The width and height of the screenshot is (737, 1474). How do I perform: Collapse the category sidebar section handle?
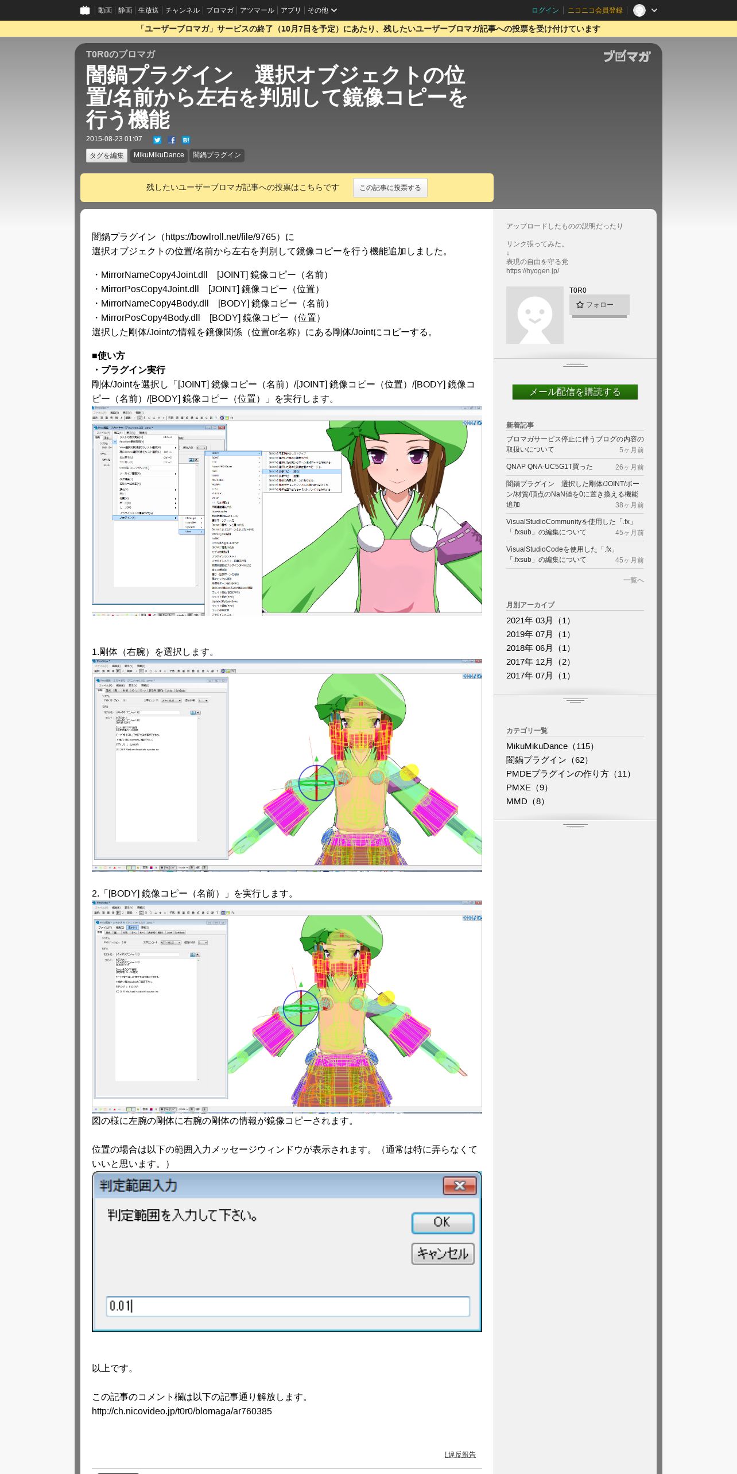[575, 826]
